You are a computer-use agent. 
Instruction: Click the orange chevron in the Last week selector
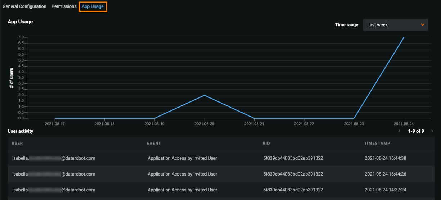point(423,25)
